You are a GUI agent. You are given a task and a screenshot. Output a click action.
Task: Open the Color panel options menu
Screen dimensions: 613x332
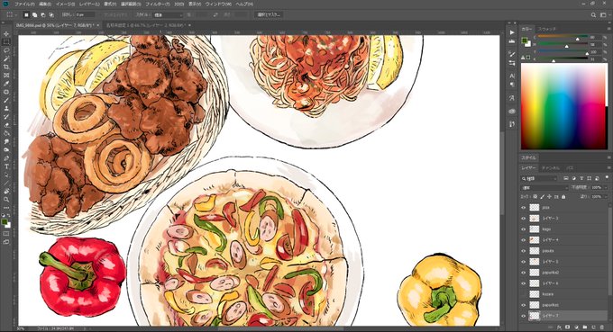point(608,29)
